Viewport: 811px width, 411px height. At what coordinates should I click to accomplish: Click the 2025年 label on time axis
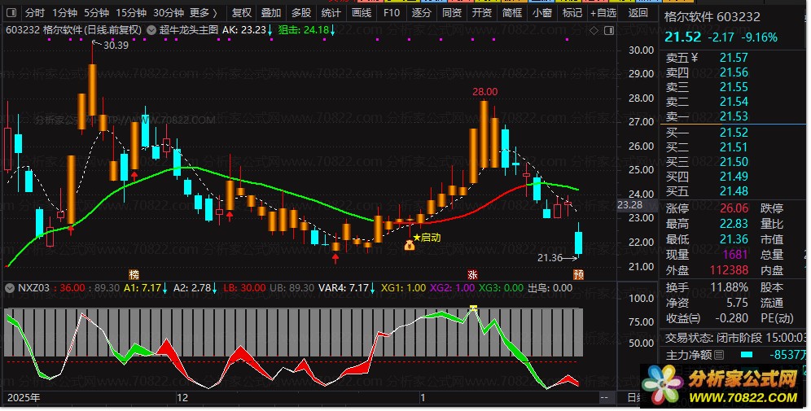pyautogui.click(x=24, y=398)
